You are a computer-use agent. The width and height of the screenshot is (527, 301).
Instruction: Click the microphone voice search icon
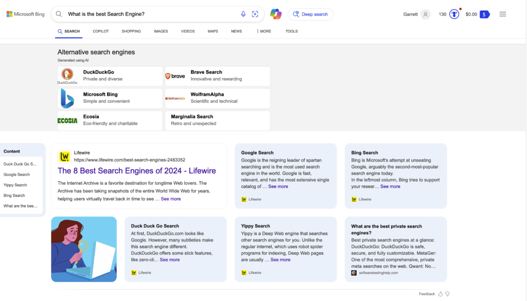[x=243, y=14]
